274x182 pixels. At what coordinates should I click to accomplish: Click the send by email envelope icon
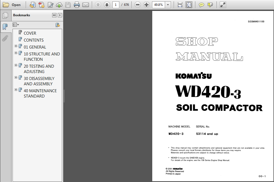click(x=86, y=5)
